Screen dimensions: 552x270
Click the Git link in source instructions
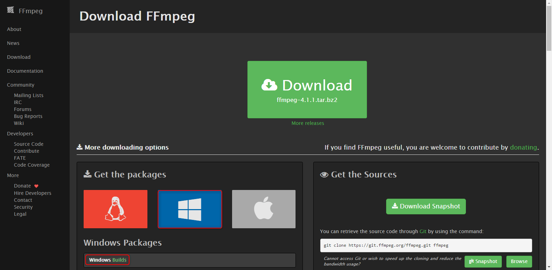point(423,231)
